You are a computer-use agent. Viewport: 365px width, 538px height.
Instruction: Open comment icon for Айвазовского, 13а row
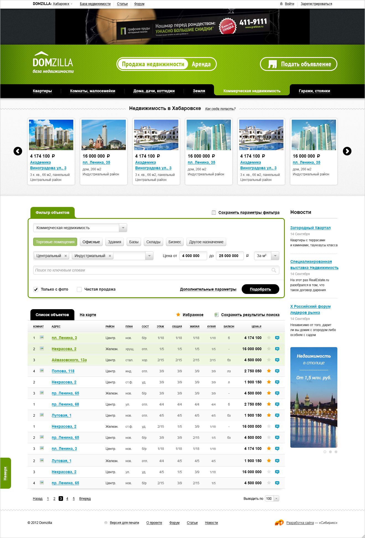tap(277, 360)
